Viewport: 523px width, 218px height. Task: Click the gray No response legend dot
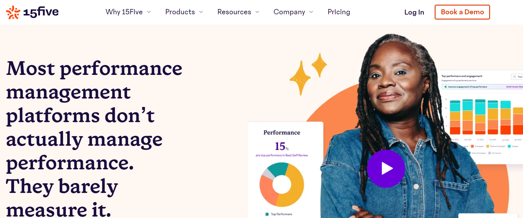(489, 153)
